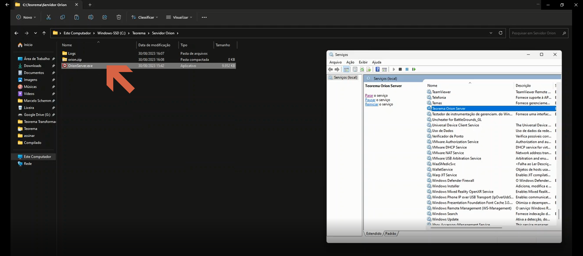This screenshot has height=256, width=583.
Task: Expand the Classificar sort dropdown
Action: pyautogui.click(x=145, y=17)
